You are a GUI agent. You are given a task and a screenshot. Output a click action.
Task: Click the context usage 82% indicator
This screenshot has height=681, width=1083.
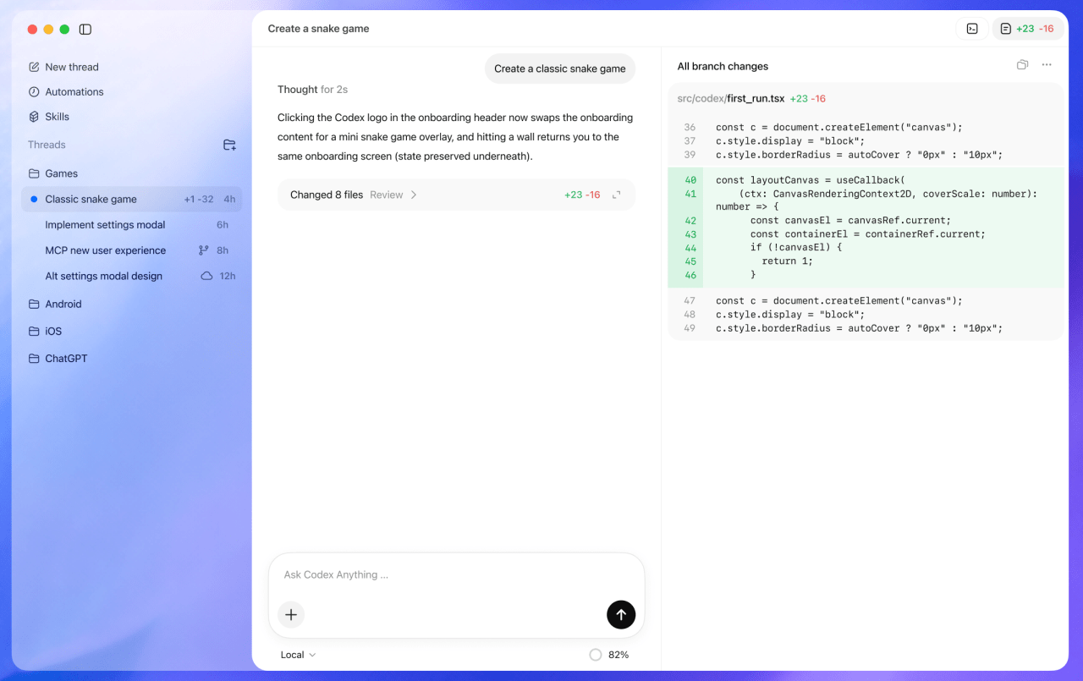click(x=609, y=655)
